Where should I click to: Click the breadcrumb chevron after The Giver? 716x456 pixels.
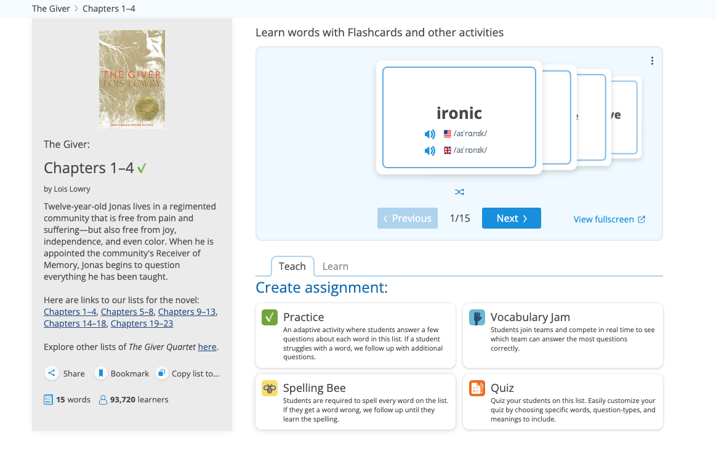76,9
